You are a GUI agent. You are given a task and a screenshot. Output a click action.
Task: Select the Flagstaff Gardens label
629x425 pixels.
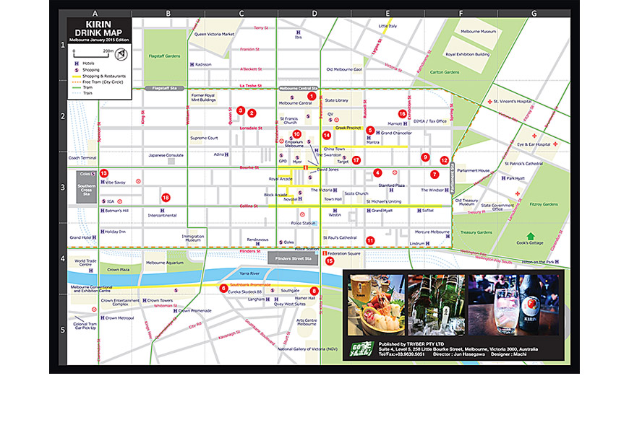164,56
